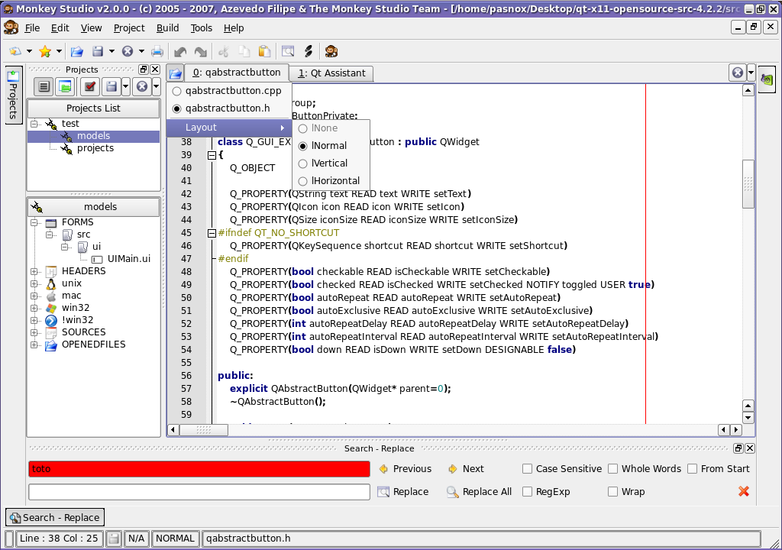Image resolution: width=782 pixels, height=550 pixels.
Task: Switch to the Qt Assistant tab
Action: coord(331,73)
